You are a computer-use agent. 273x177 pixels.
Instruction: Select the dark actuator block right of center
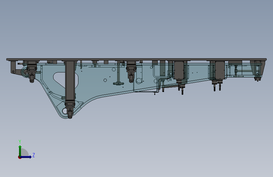[179, 70]
